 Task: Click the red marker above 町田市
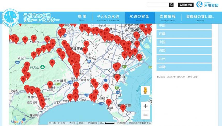85,51
